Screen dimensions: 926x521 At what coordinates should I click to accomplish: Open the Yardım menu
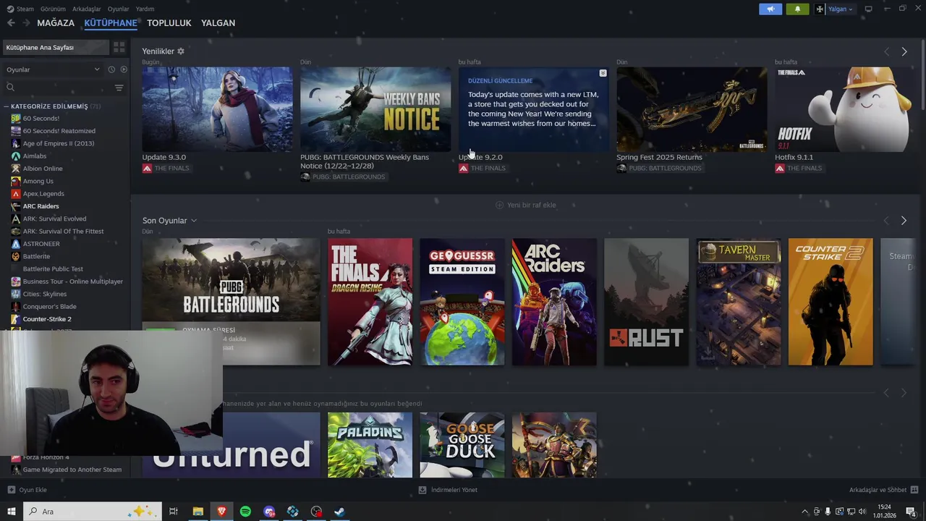point(145,9)
